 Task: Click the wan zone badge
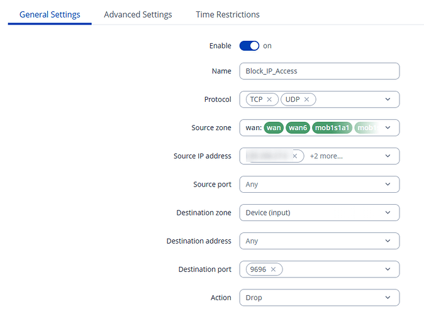click(274, 128)
